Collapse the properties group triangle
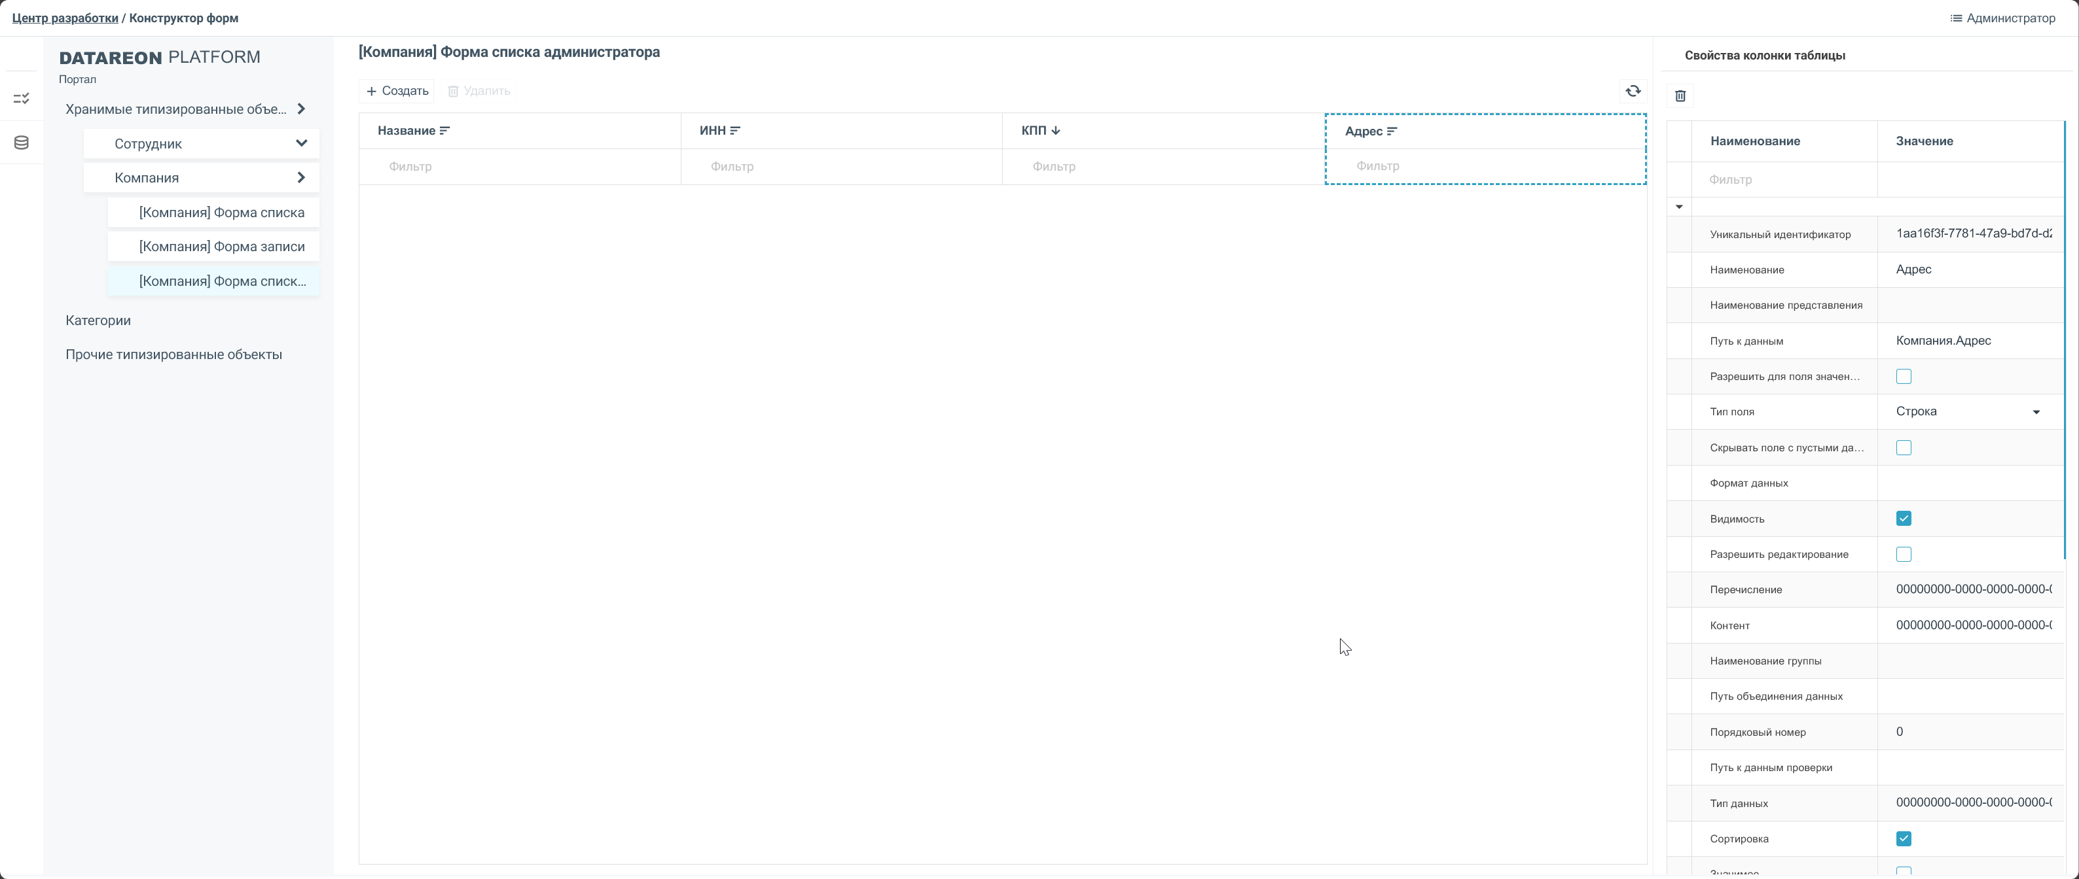 tap(1678, 207)
